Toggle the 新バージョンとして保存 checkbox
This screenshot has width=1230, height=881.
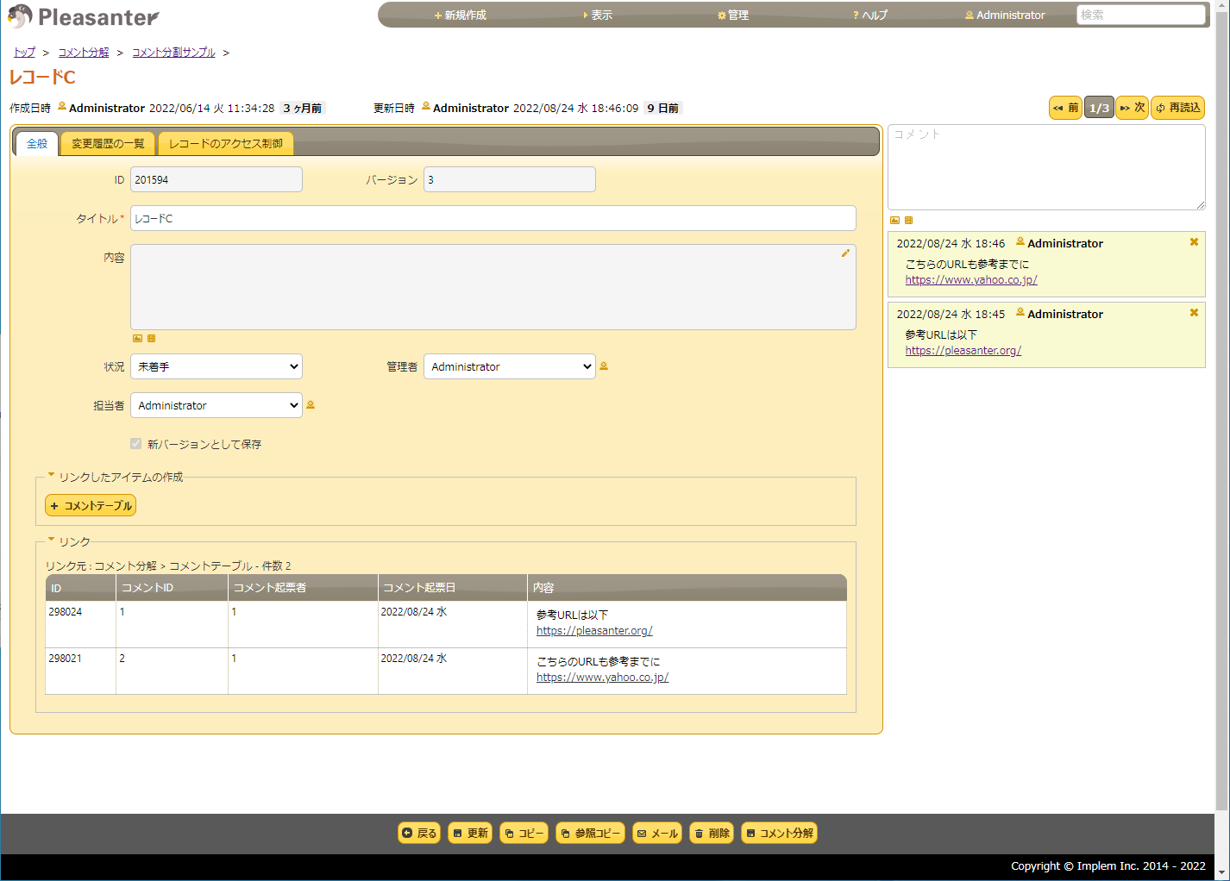(x=135, y=443)
